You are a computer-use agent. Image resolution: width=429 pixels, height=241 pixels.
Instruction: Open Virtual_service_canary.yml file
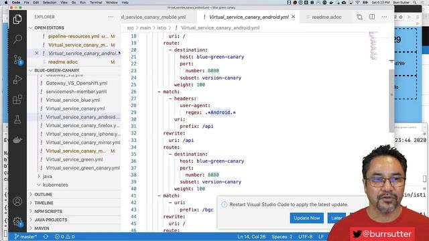[75, 108]
